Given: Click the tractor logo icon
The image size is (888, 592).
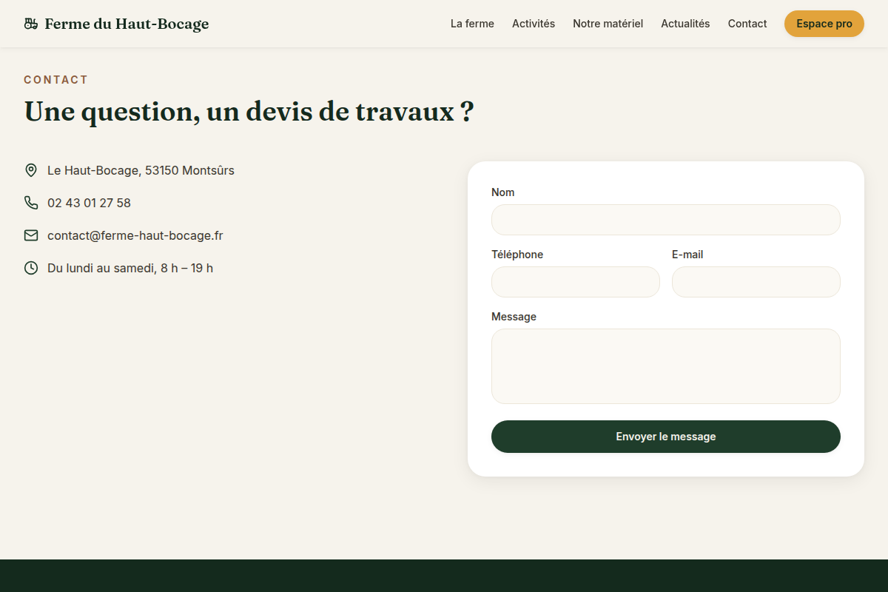Looking at the screenshot, I should 30,24.
